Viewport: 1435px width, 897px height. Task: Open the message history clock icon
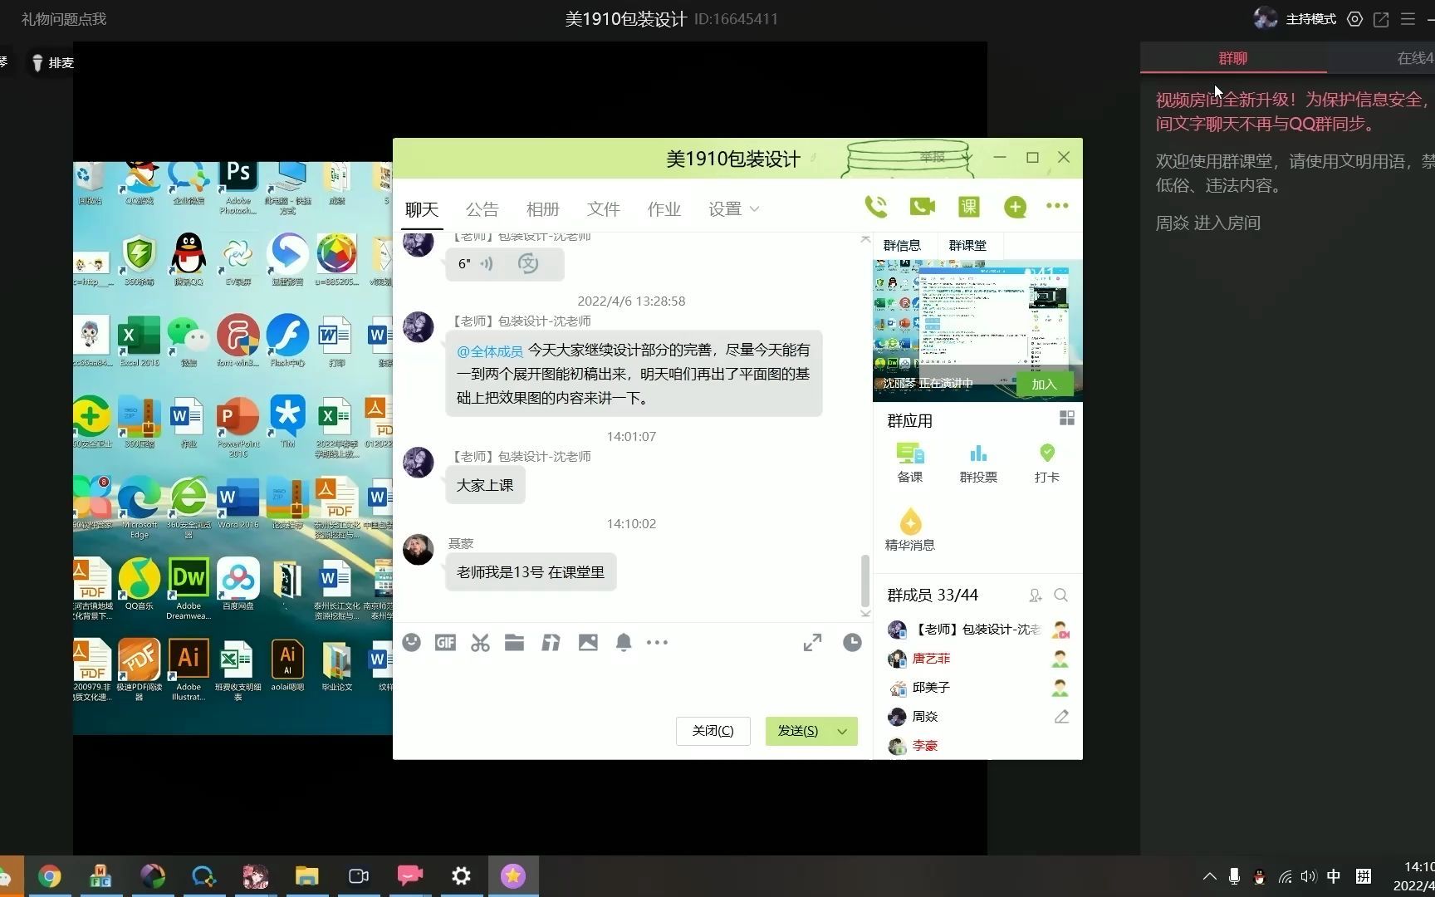tap(852, 642)
